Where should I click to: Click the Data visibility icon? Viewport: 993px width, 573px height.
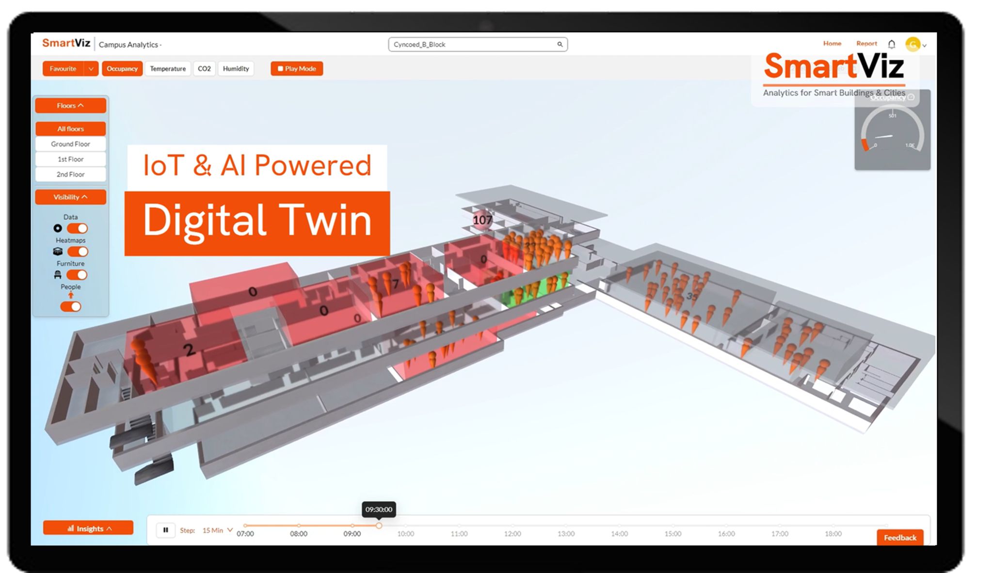[58, 228]
